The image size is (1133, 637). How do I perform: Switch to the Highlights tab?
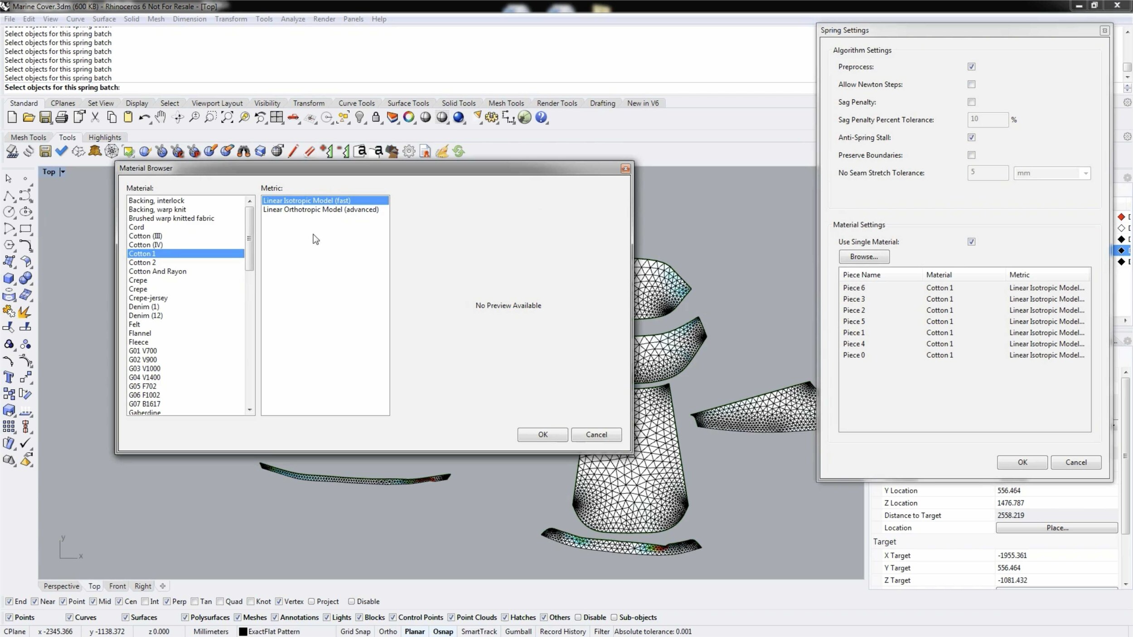pos(105,137)
